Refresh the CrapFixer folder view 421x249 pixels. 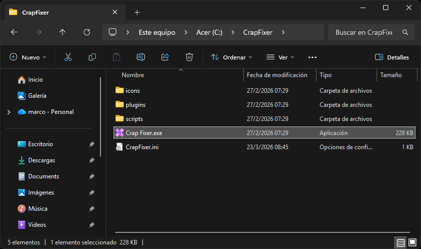87,32
